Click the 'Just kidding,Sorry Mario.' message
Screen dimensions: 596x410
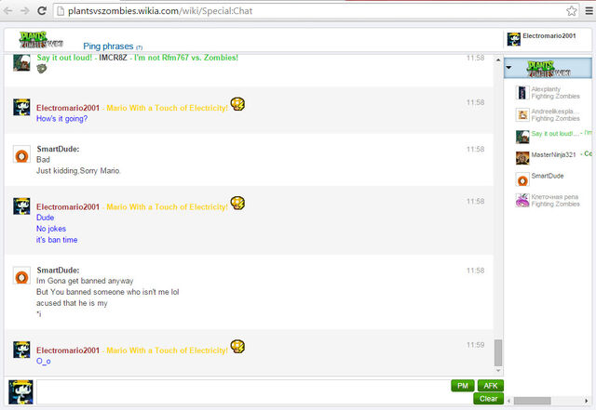[78, 171]
